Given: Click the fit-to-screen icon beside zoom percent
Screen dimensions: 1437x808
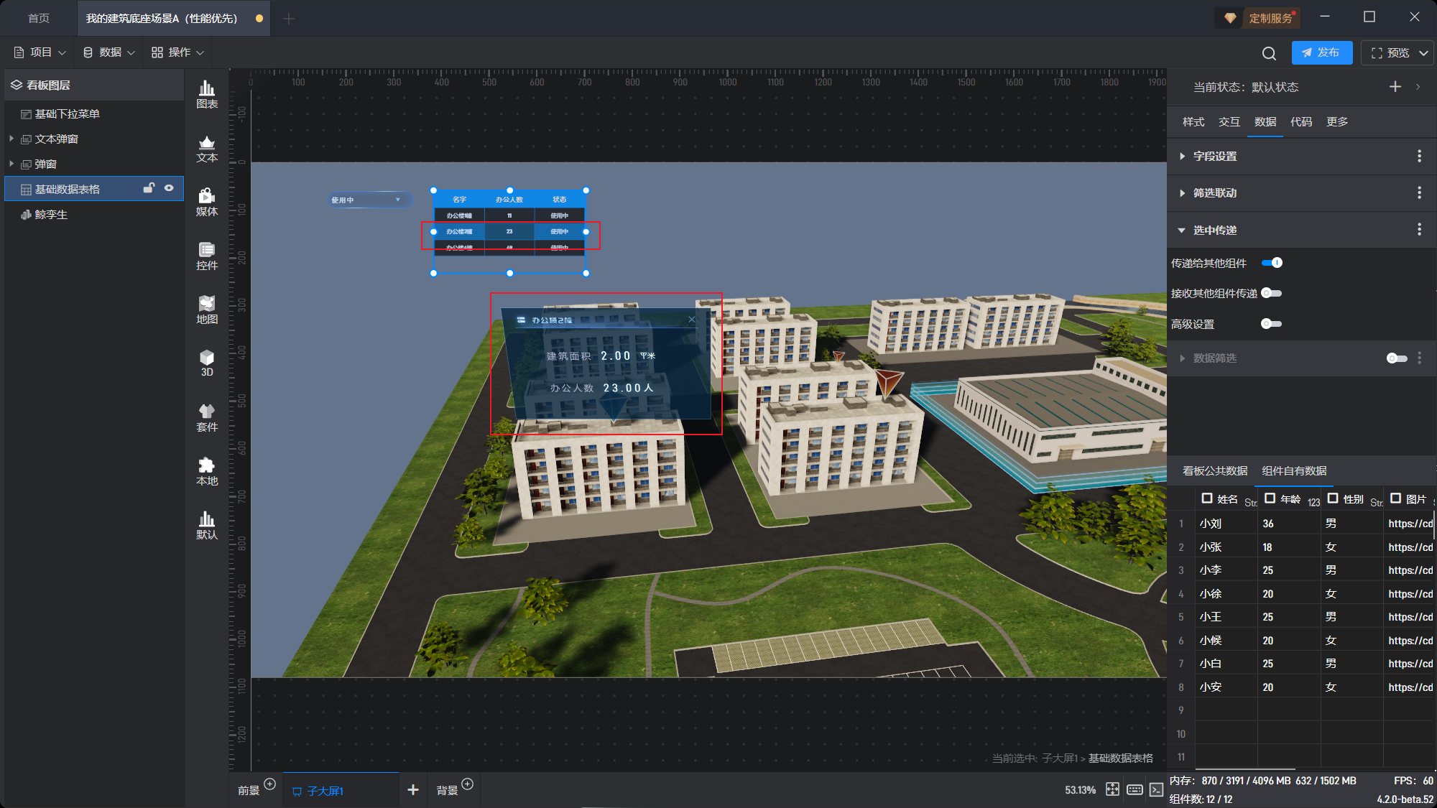Looking at the screenshot, I should point(1112,789).
